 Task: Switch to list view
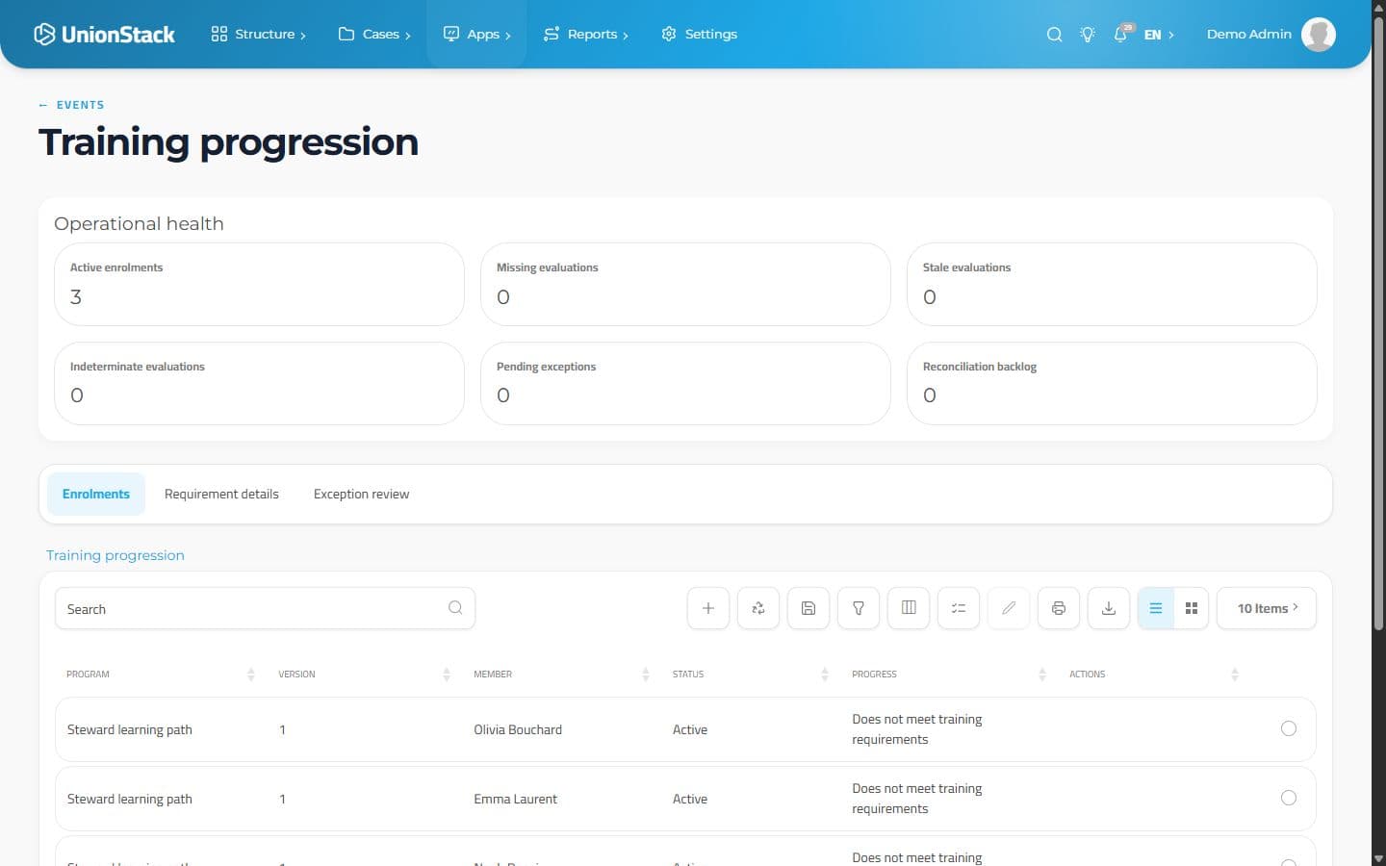(x=1156, y=608)
